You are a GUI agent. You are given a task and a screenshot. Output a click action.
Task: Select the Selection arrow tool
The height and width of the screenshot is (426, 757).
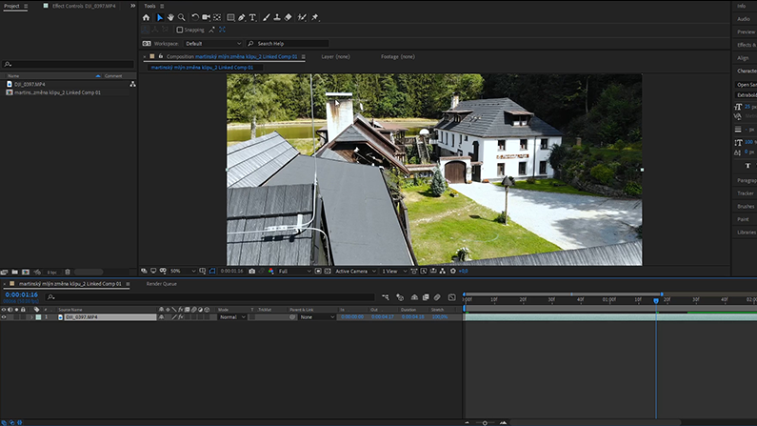coord(160,17)
